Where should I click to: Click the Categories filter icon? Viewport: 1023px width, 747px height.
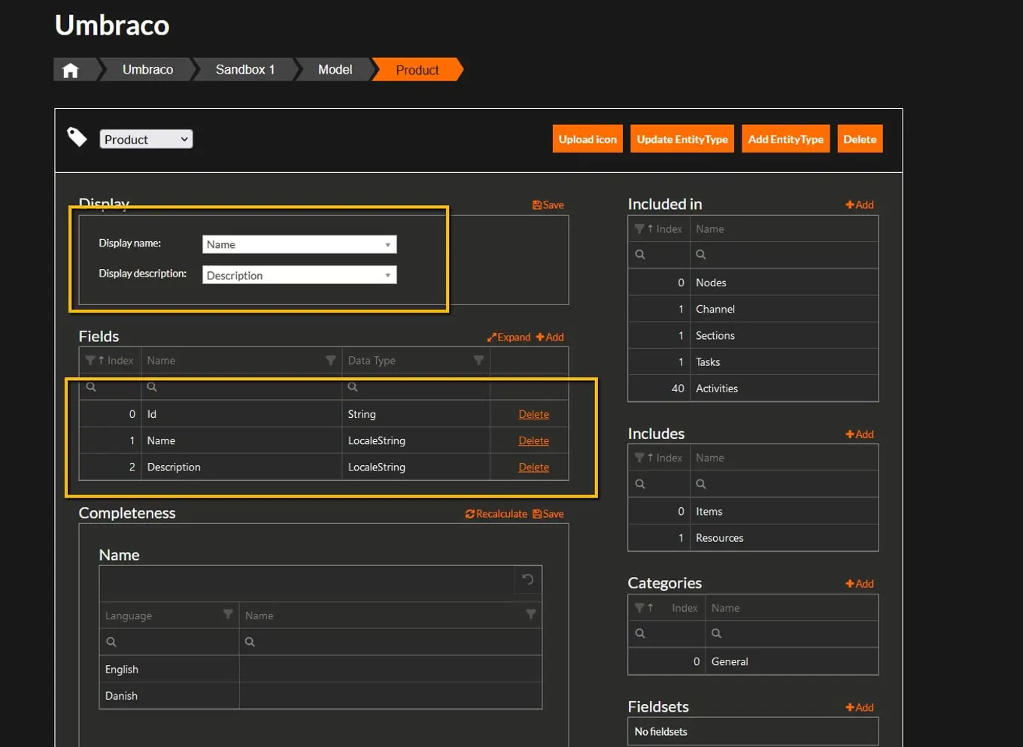click(x=639, y=607)
